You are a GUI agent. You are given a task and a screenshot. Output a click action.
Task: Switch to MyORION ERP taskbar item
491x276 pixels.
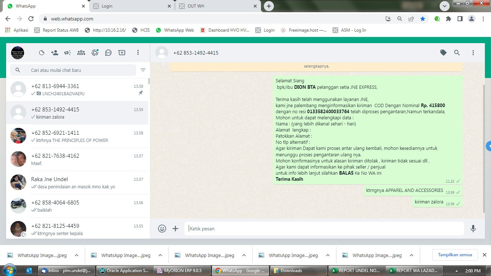coord(182,271)
